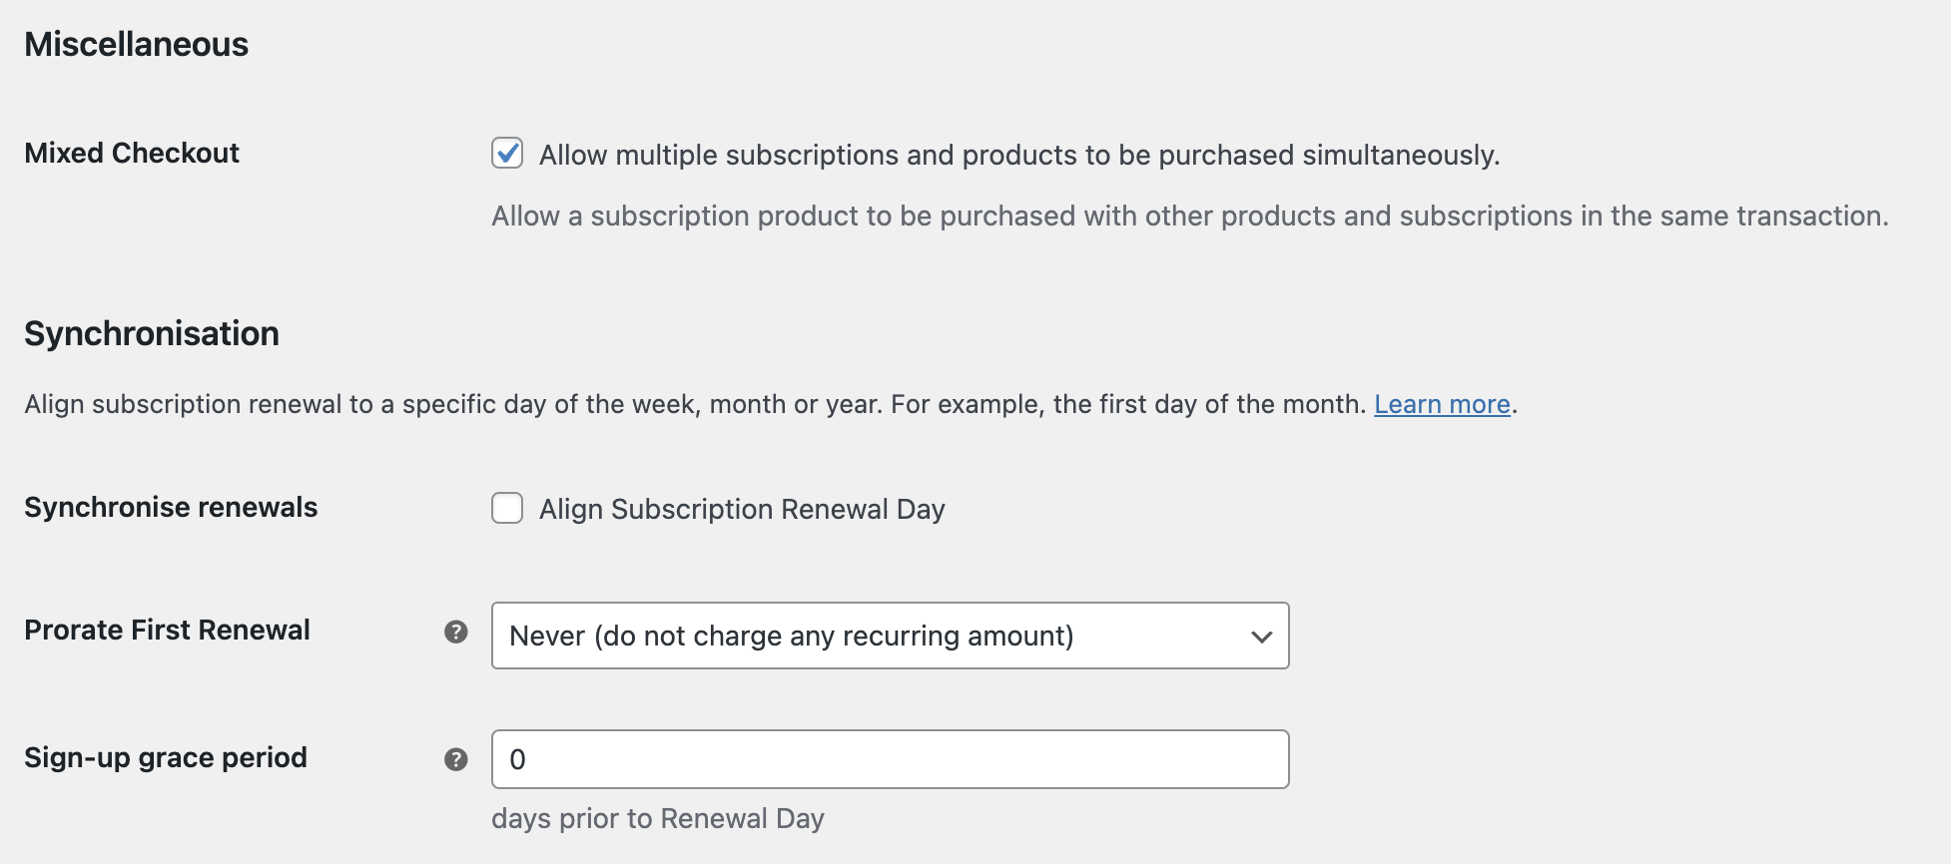Click help icon beside Sign-up grace period

(456, 759)
